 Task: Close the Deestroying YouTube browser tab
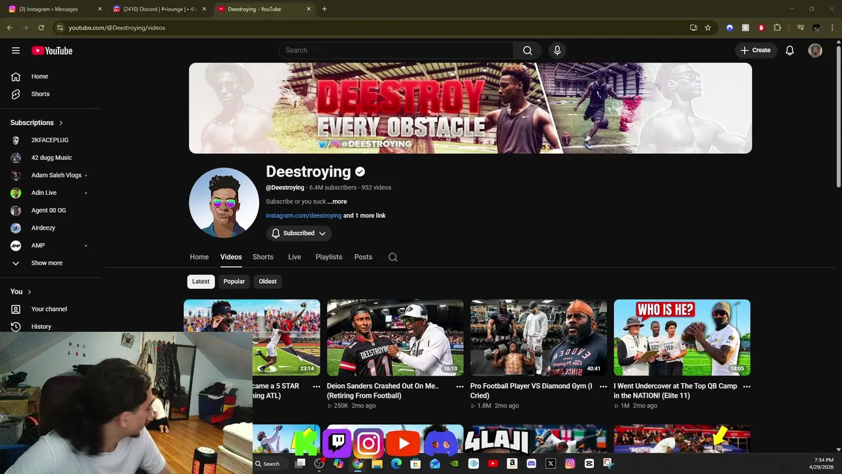[x=309, y=9]
